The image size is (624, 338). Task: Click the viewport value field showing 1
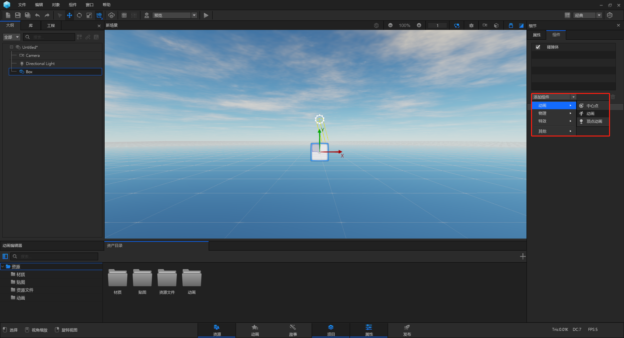[x=437, y=25]
